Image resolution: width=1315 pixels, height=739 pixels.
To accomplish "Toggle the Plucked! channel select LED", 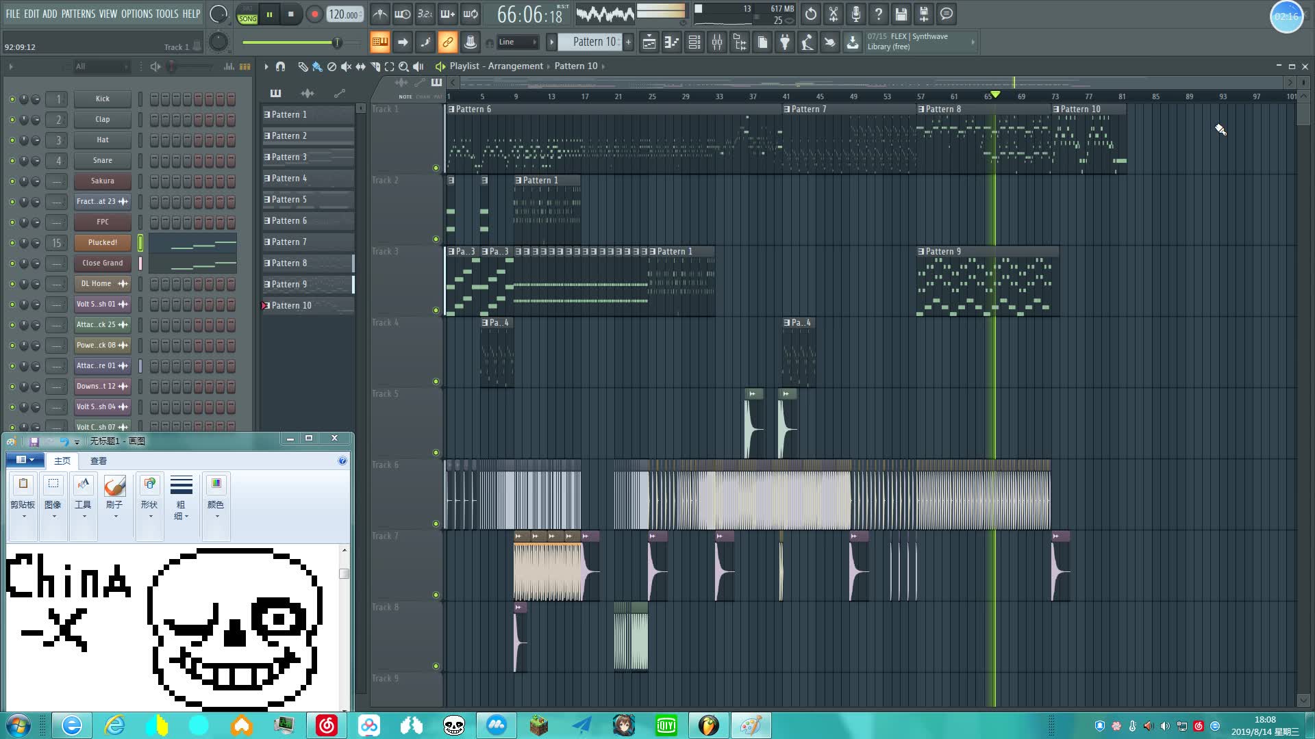I will (140, 242).
